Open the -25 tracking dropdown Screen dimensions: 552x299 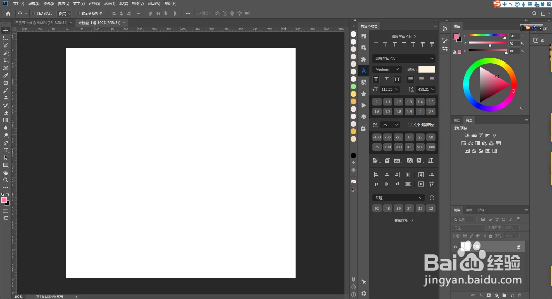coord(390,125)
